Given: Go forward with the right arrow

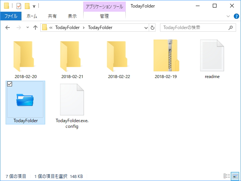Looking at the screenshot, I should (x=18, y=28).
